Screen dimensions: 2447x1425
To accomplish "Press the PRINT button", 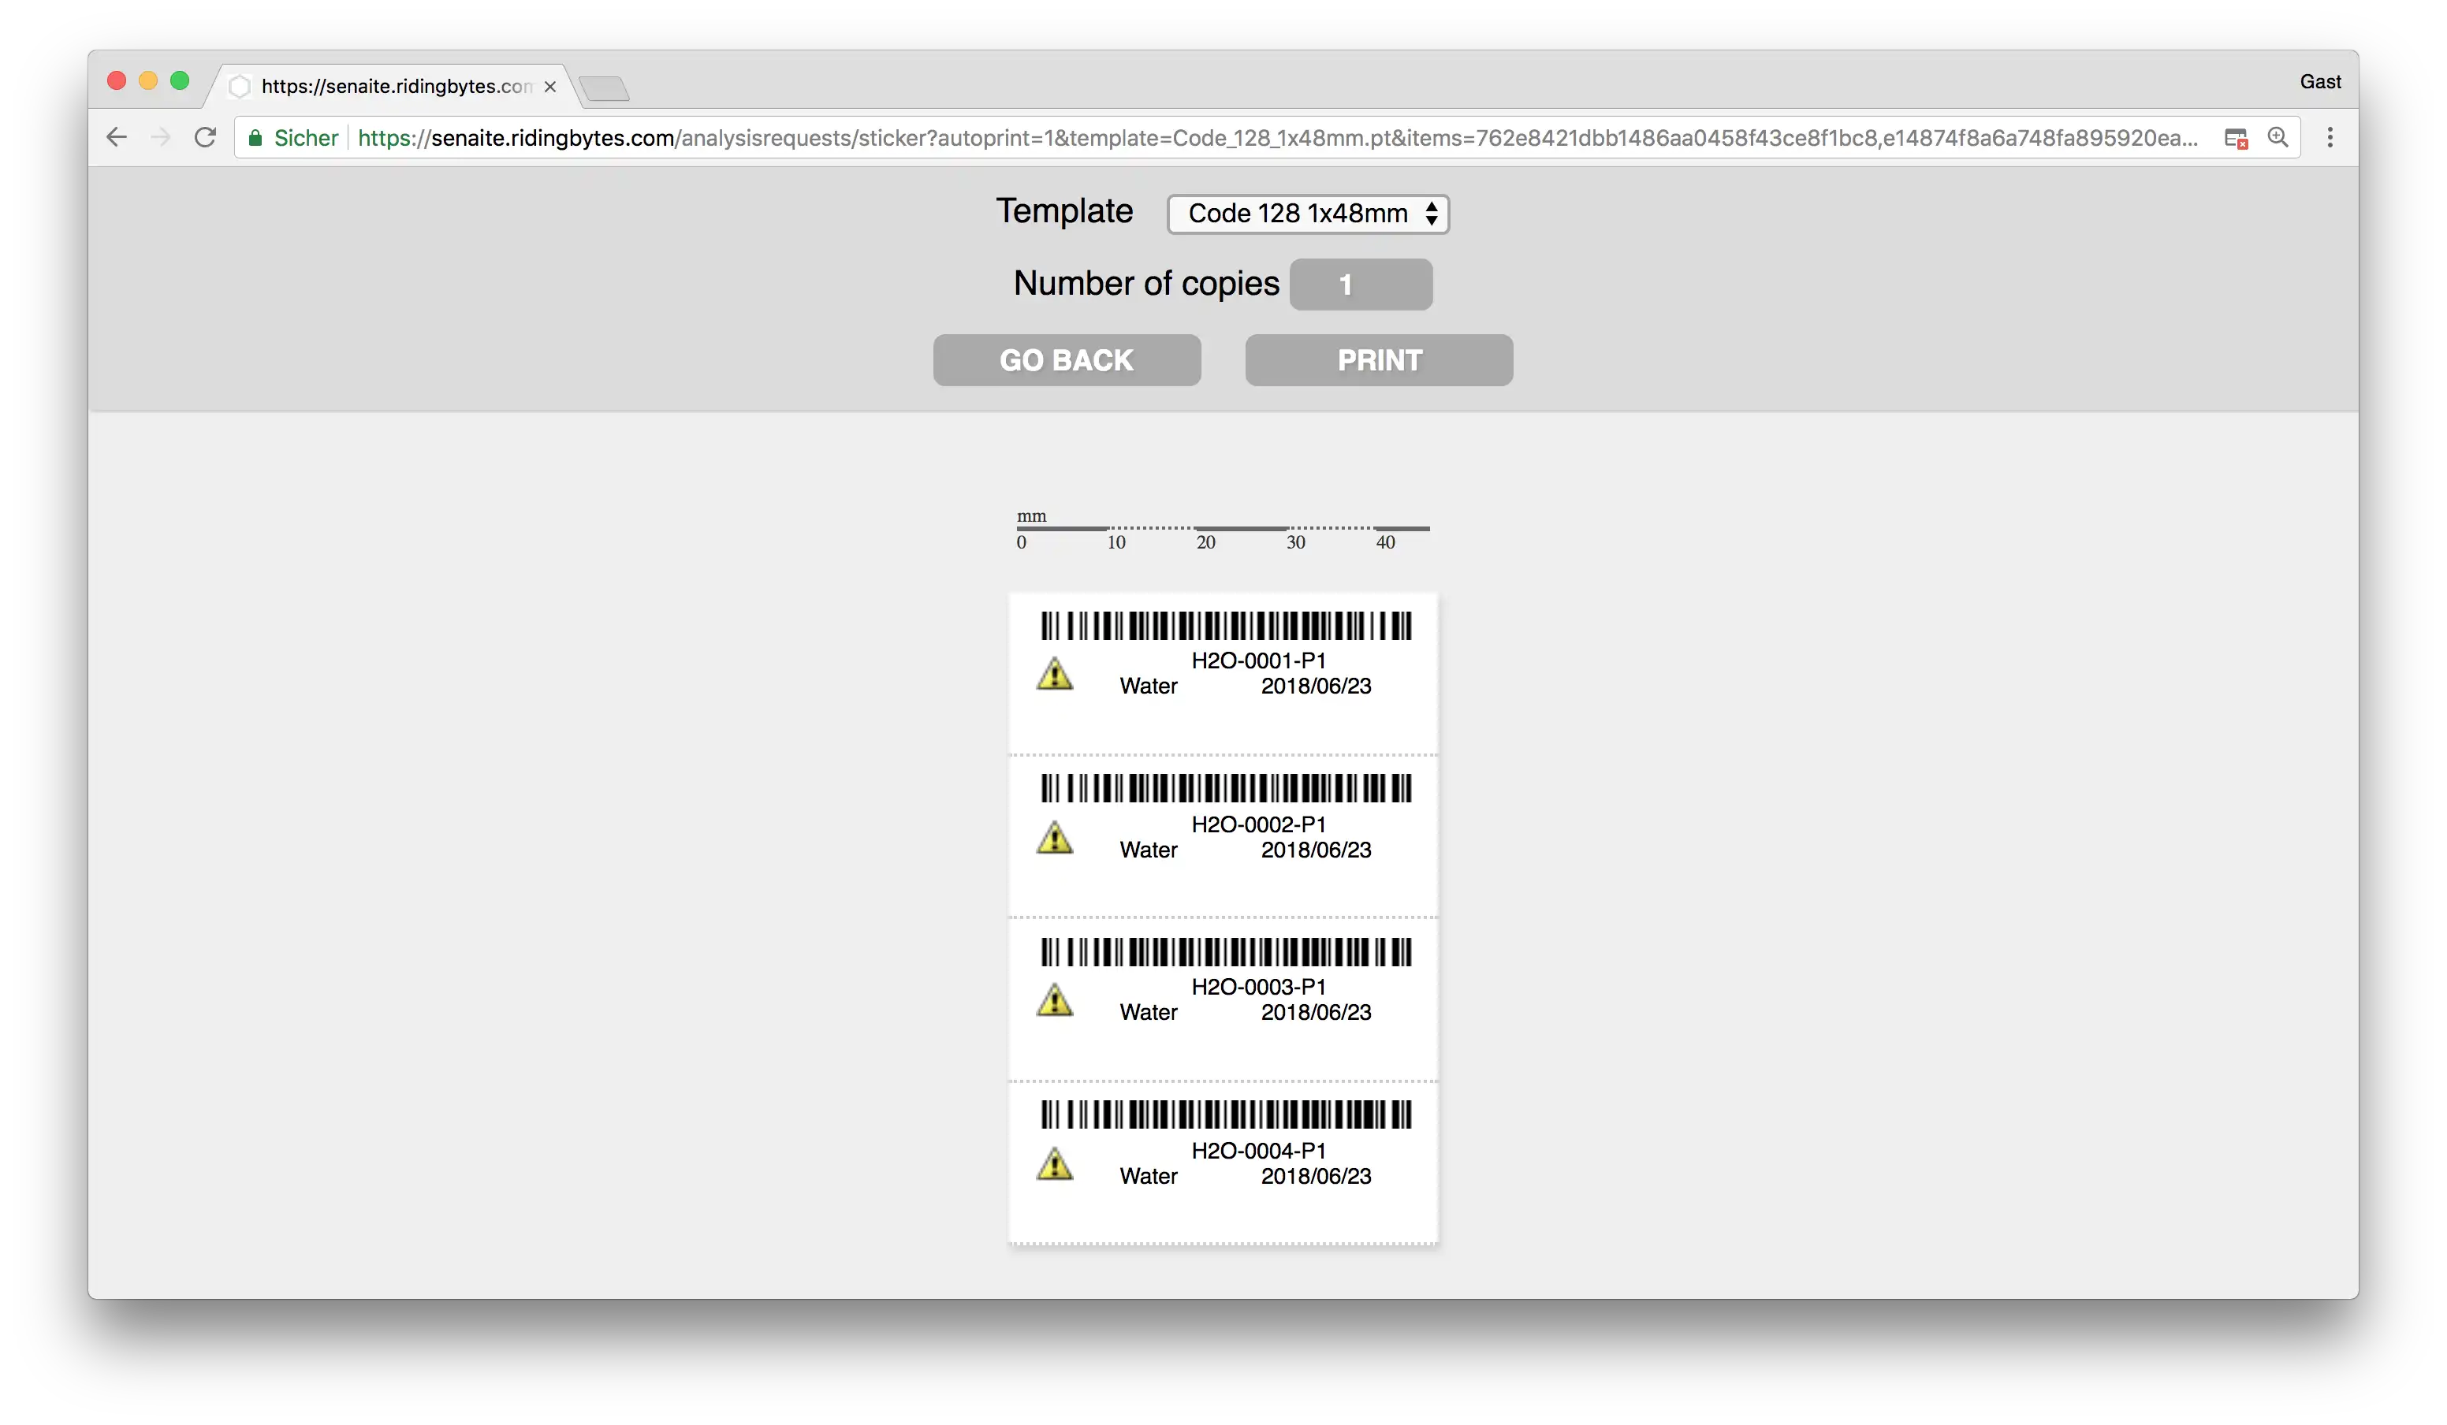I will [x=1378, y=359].
